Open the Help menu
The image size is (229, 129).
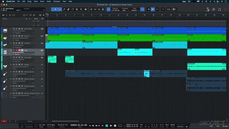tap(70, 1)
